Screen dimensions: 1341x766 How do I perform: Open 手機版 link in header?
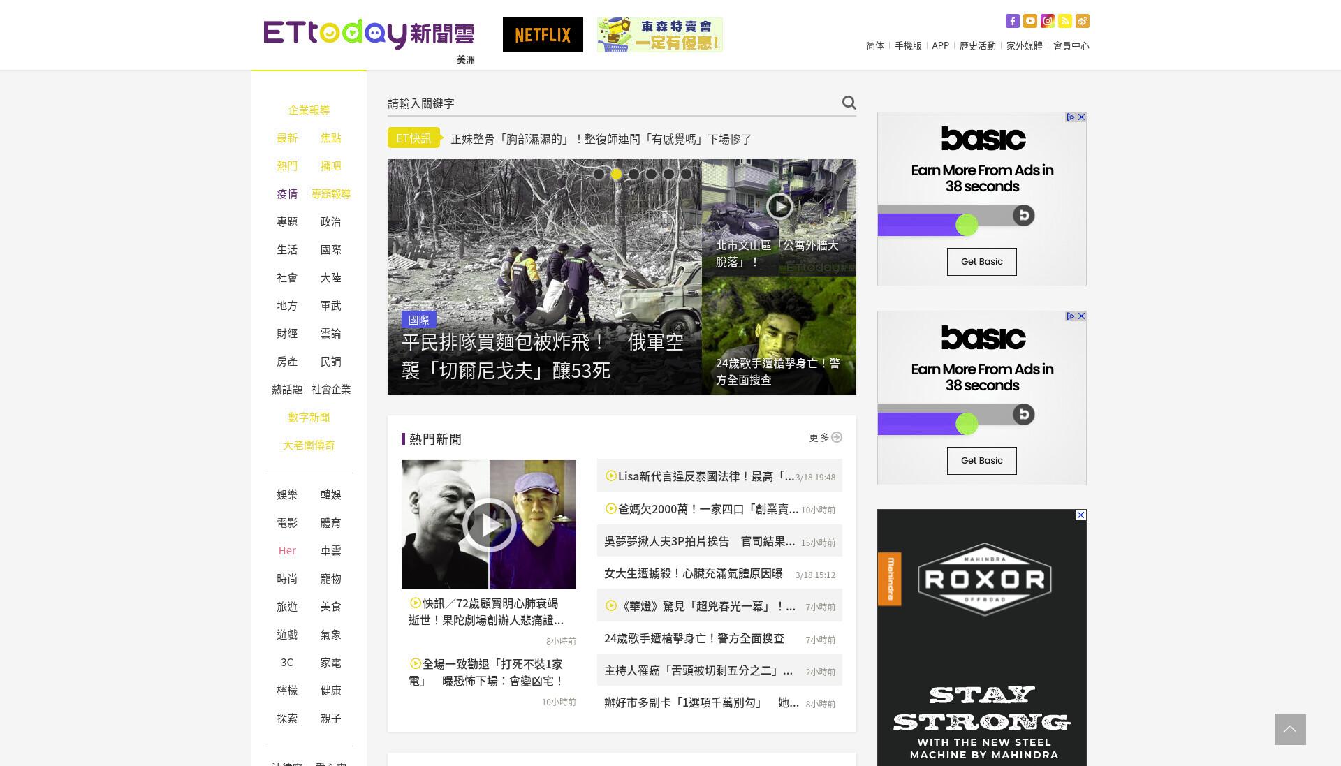(x=908, y=46)
